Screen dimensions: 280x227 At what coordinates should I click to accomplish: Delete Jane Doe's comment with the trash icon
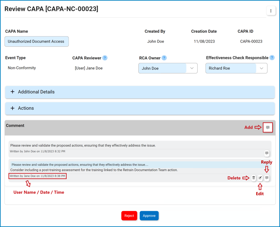click(x=254, y=178)
